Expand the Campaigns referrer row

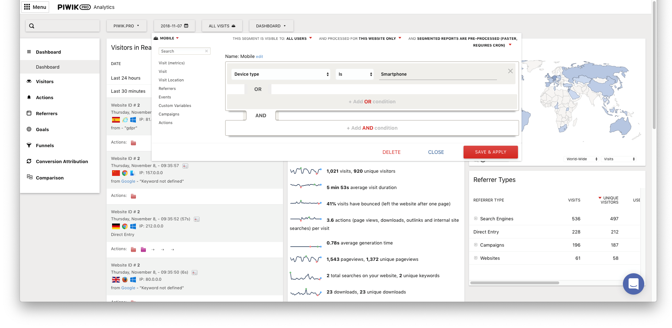coord(476,245)
